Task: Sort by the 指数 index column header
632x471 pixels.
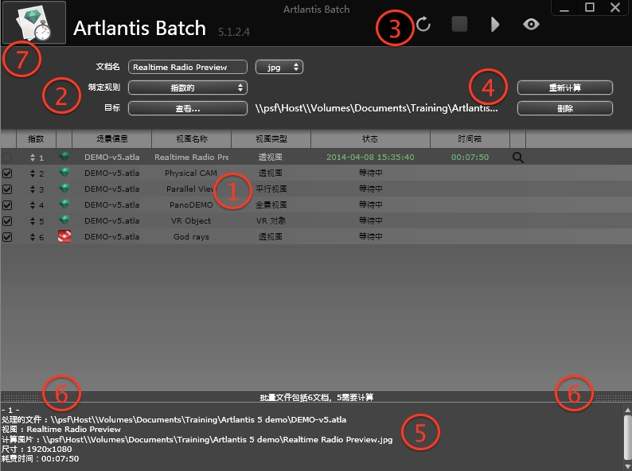Action: point(36,139)
